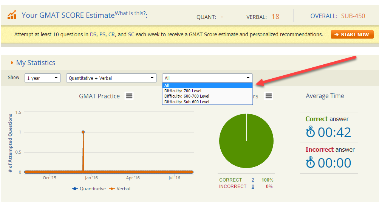Viewport: 379px width, 202px height.
Task: Follow the SC question type link
Action: click(x=131, y=34)
